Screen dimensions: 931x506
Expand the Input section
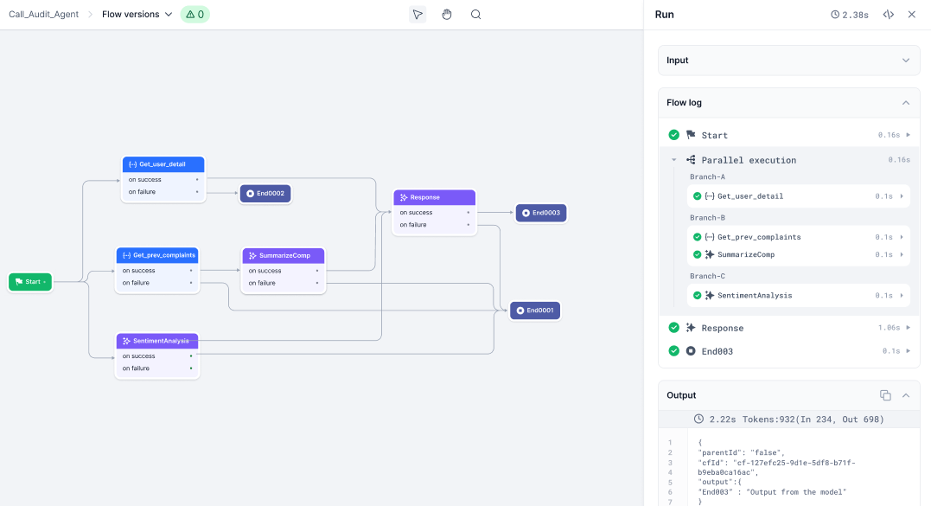click(905, 61)
